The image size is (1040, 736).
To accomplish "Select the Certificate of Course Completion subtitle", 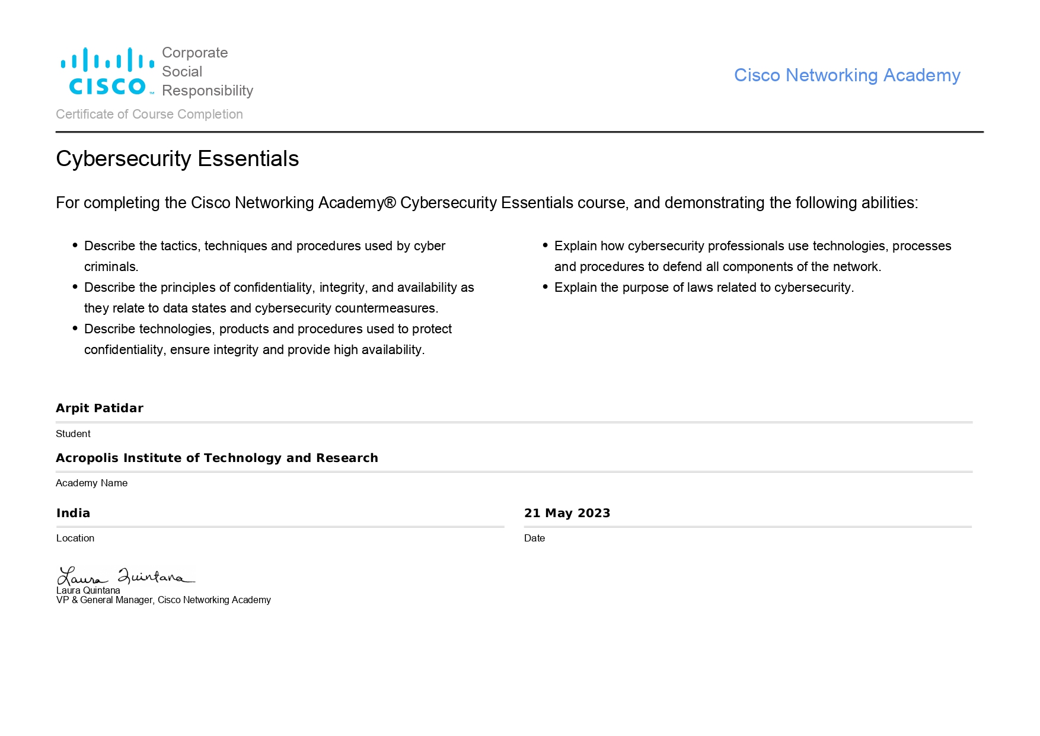I will [149, 114].
